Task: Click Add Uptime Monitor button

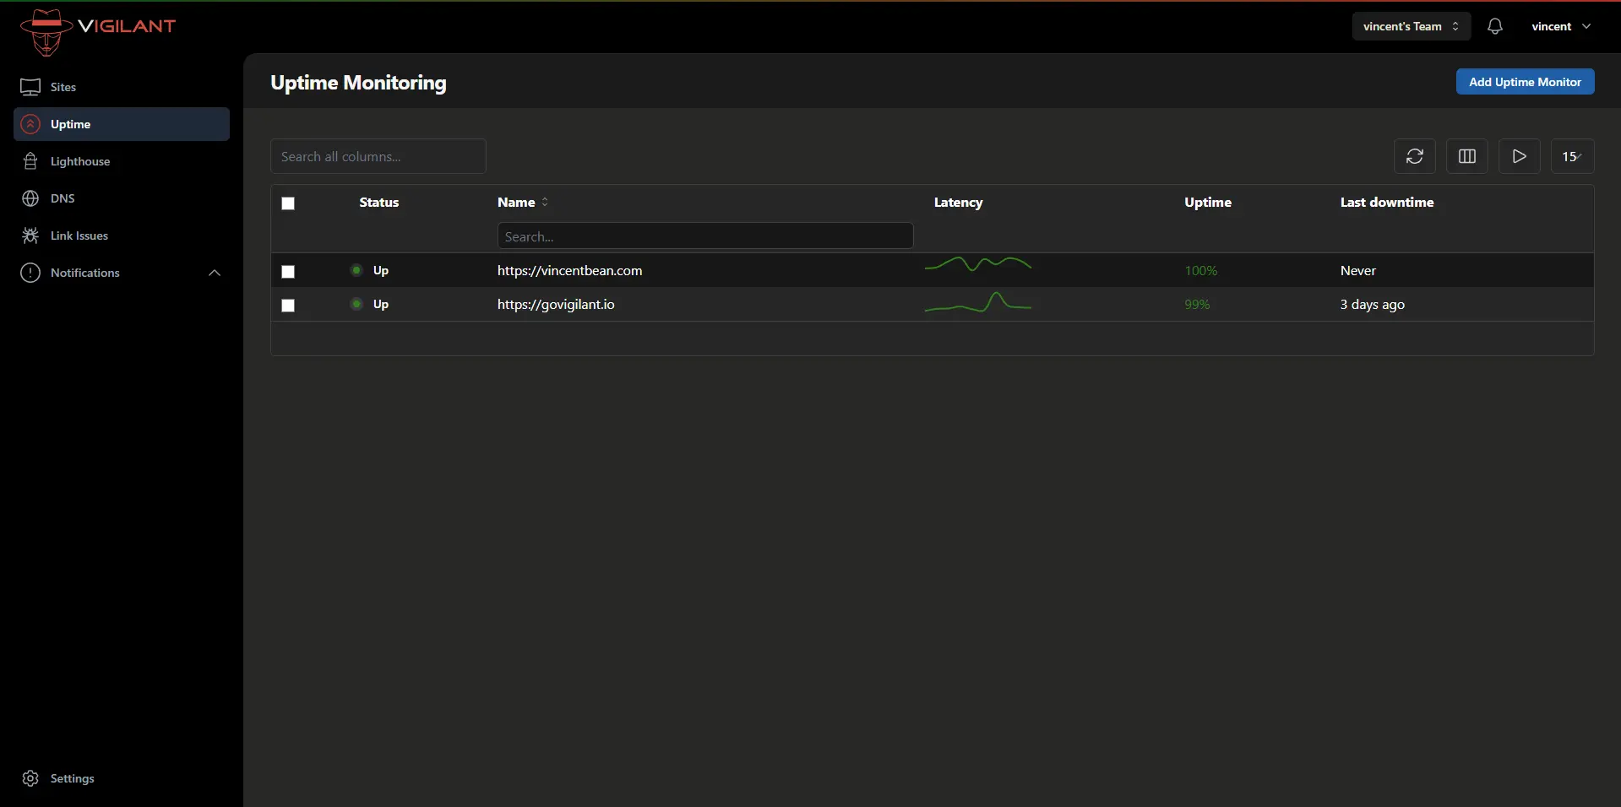Action: point(1525,82)
